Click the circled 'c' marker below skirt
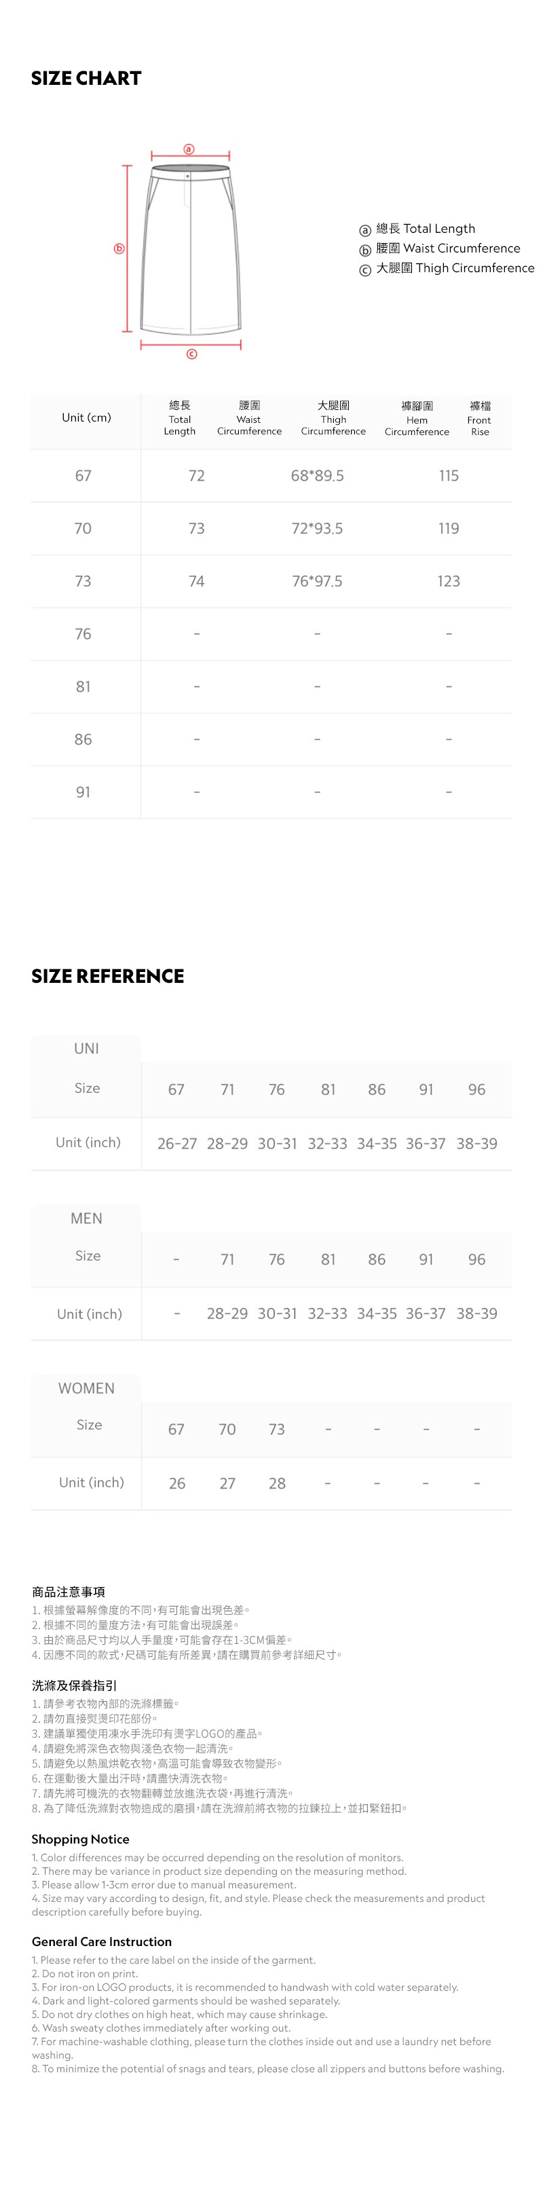The height and width of the screenshot is (2187, 543). tap(191, 354)
